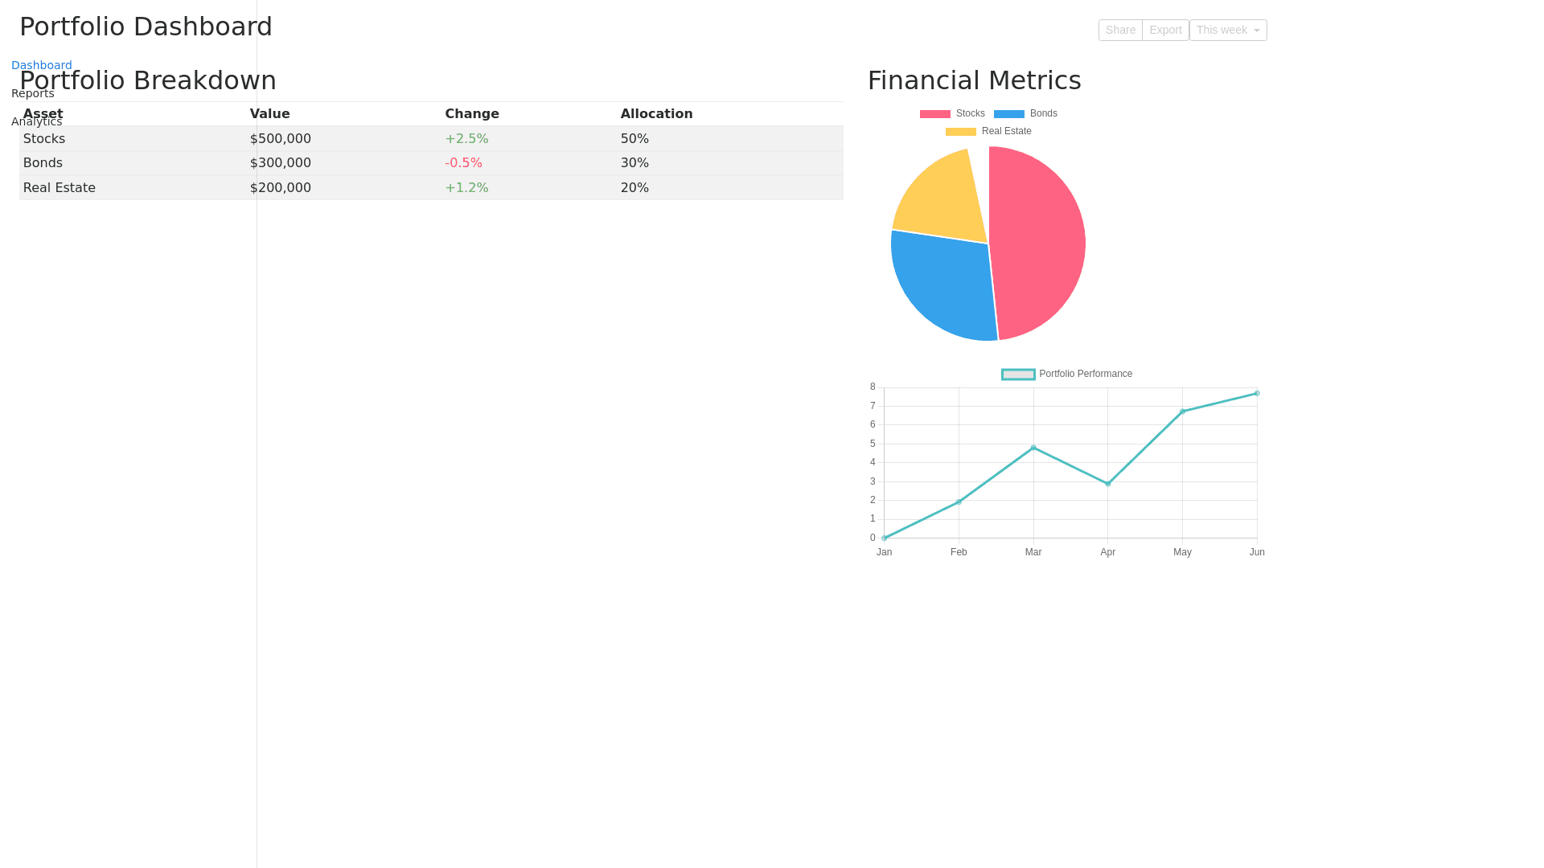Click the Allocation column header
This screenshot has width=1544, height=868.
[x=656, y=114]
